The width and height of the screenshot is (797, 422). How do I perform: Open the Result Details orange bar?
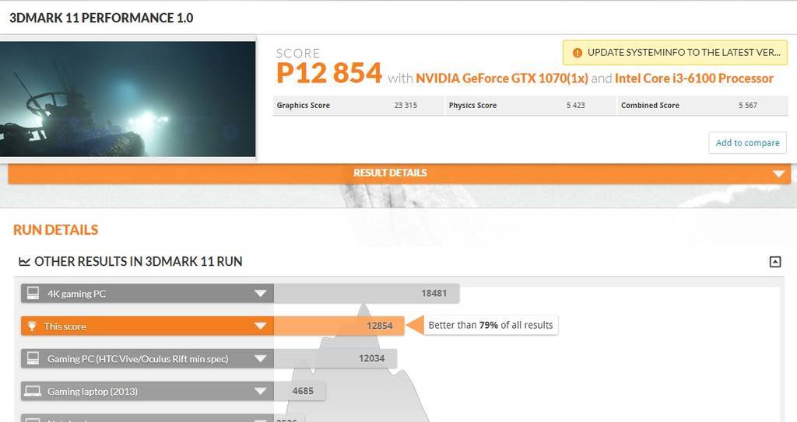(399, 173)
